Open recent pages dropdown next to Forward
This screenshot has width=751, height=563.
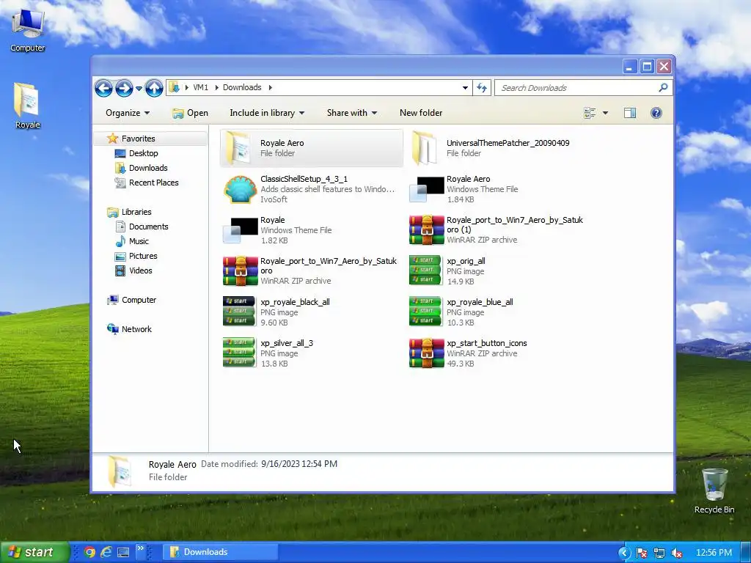(139, 89)
